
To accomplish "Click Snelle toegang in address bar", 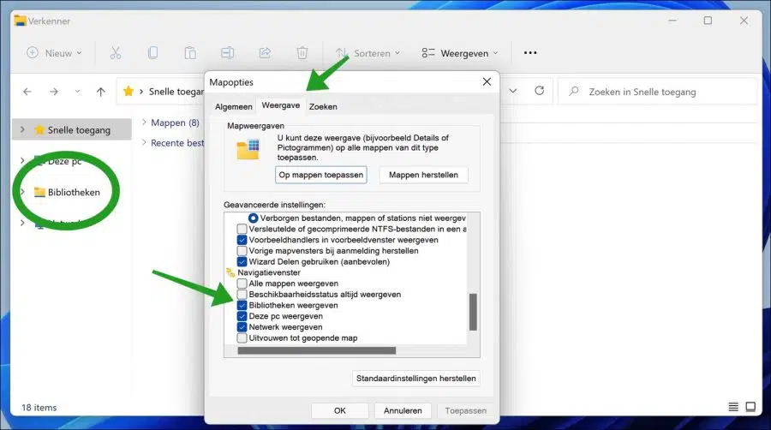I will 176,92.
